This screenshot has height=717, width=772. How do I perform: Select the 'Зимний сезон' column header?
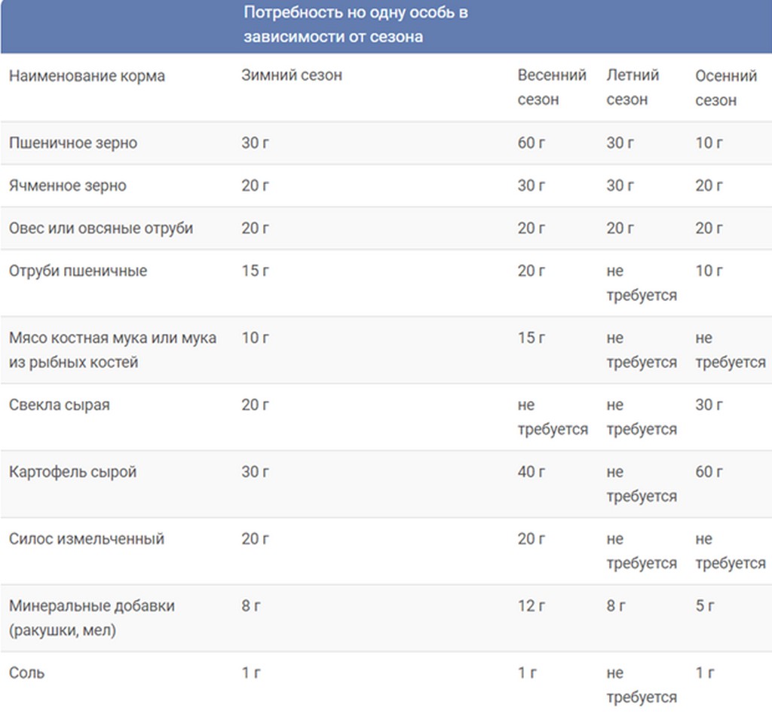tap(292, 75)
